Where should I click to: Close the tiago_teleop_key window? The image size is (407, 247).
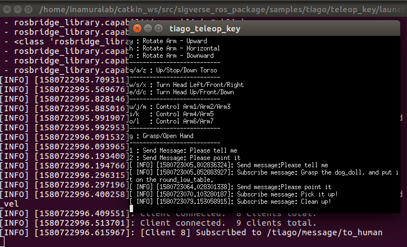pos(136,29)
